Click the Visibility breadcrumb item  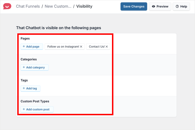click(84, 6)
